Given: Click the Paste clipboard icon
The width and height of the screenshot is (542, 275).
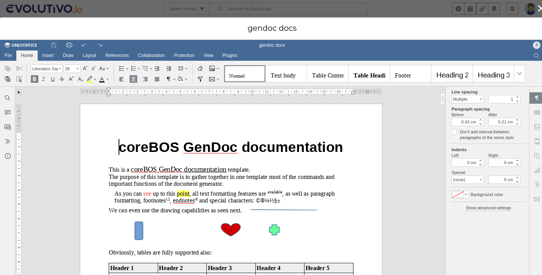Looking at the screenshot, I should (7, 79).
